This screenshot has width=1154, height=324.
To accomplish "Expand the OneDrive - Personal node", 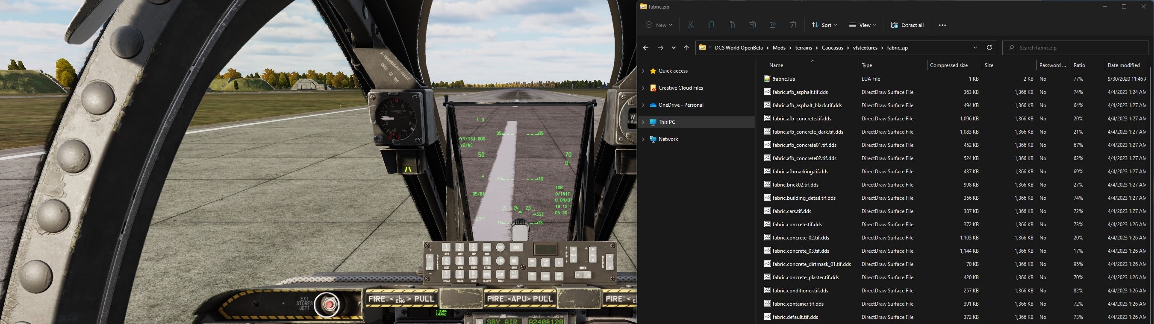I will tap(643, 105).
